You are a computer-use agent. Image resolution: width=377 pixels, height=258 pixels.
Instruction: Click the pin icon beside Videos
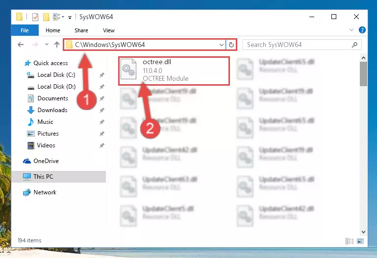click(x=102, y=145)
